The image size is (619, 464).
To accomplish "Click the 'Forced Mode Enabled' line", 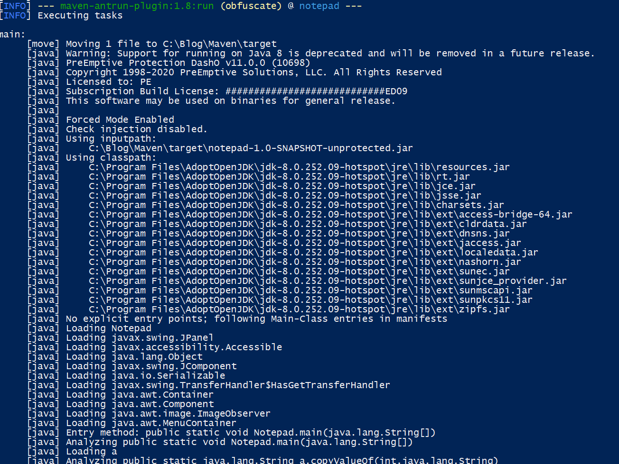I will coord(120,120).
